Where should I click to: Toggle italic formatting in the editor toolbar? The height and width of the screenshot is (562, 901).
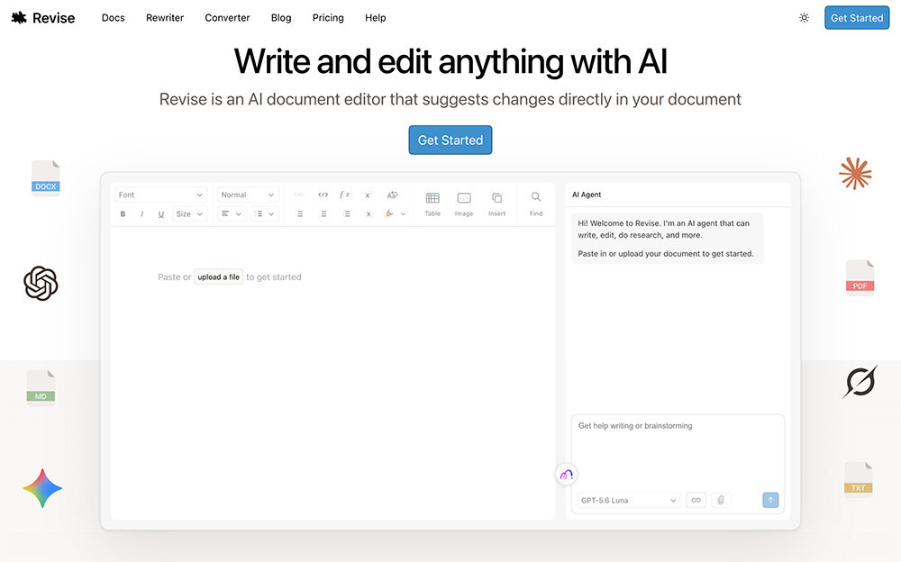(x=142, y=213)
